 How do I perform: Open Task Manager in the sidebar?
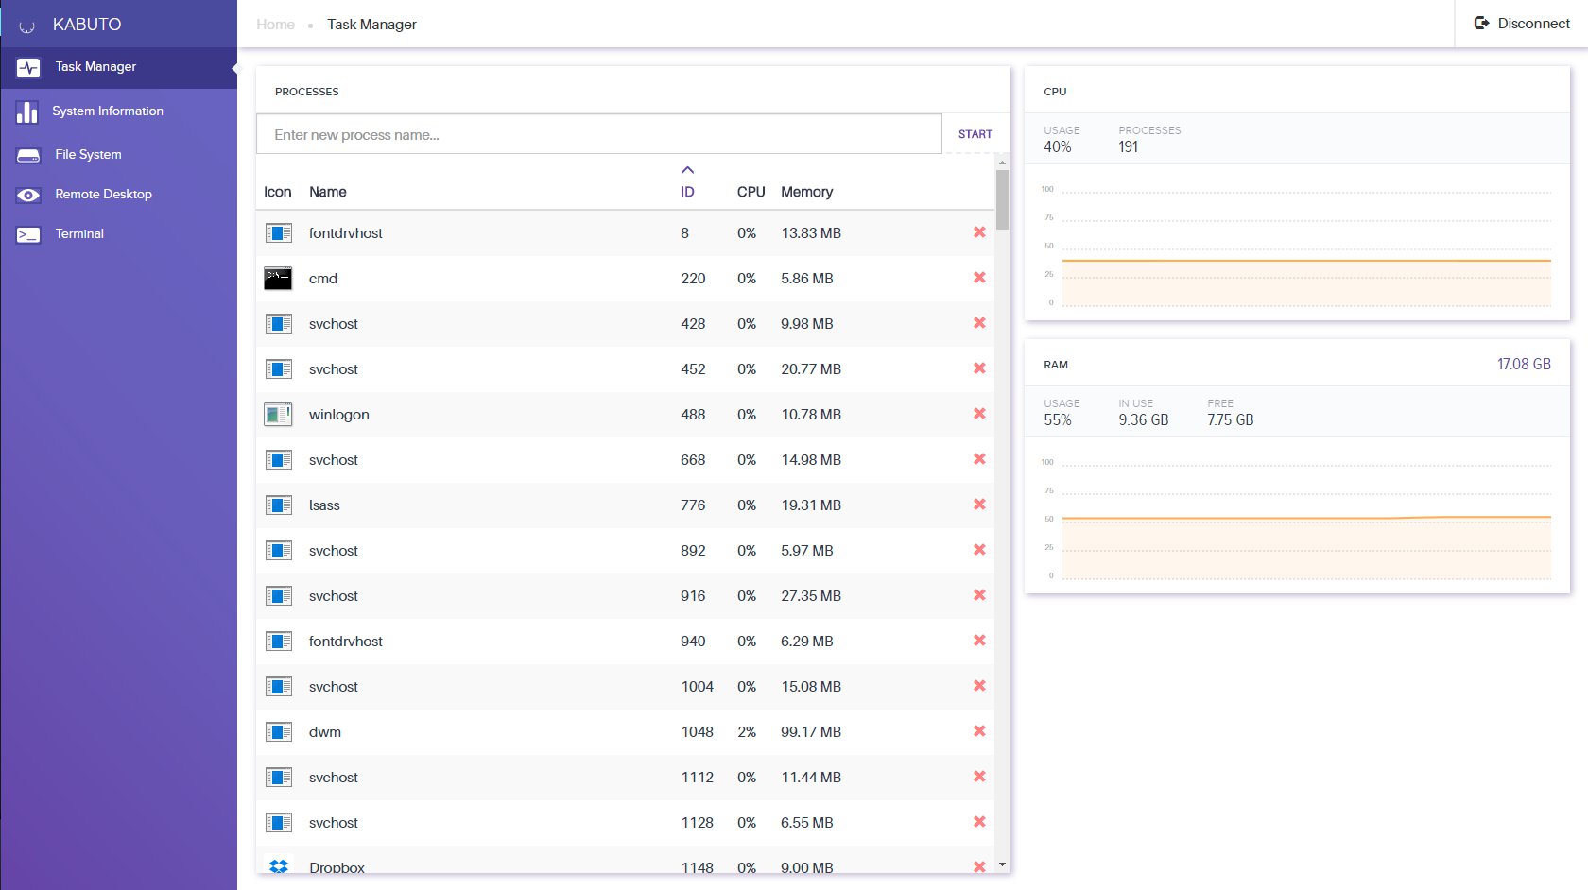[x=118, y=67]
